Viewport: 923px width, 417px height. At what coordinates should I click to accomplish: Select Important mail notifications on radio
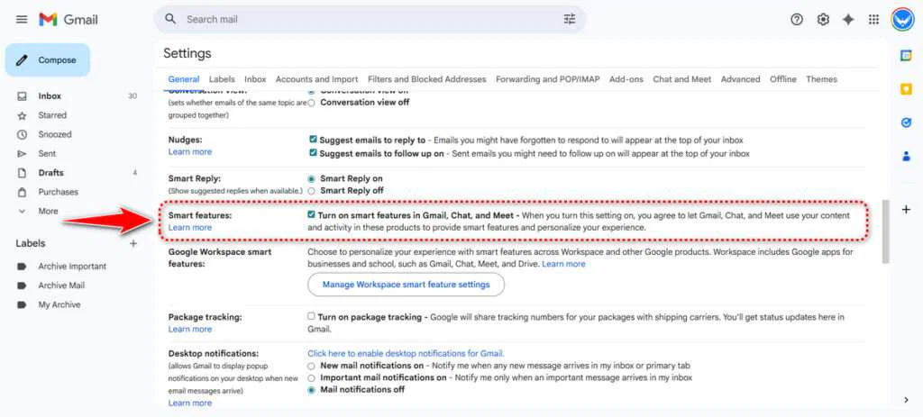pyautogui.click(x=311, y=377)
